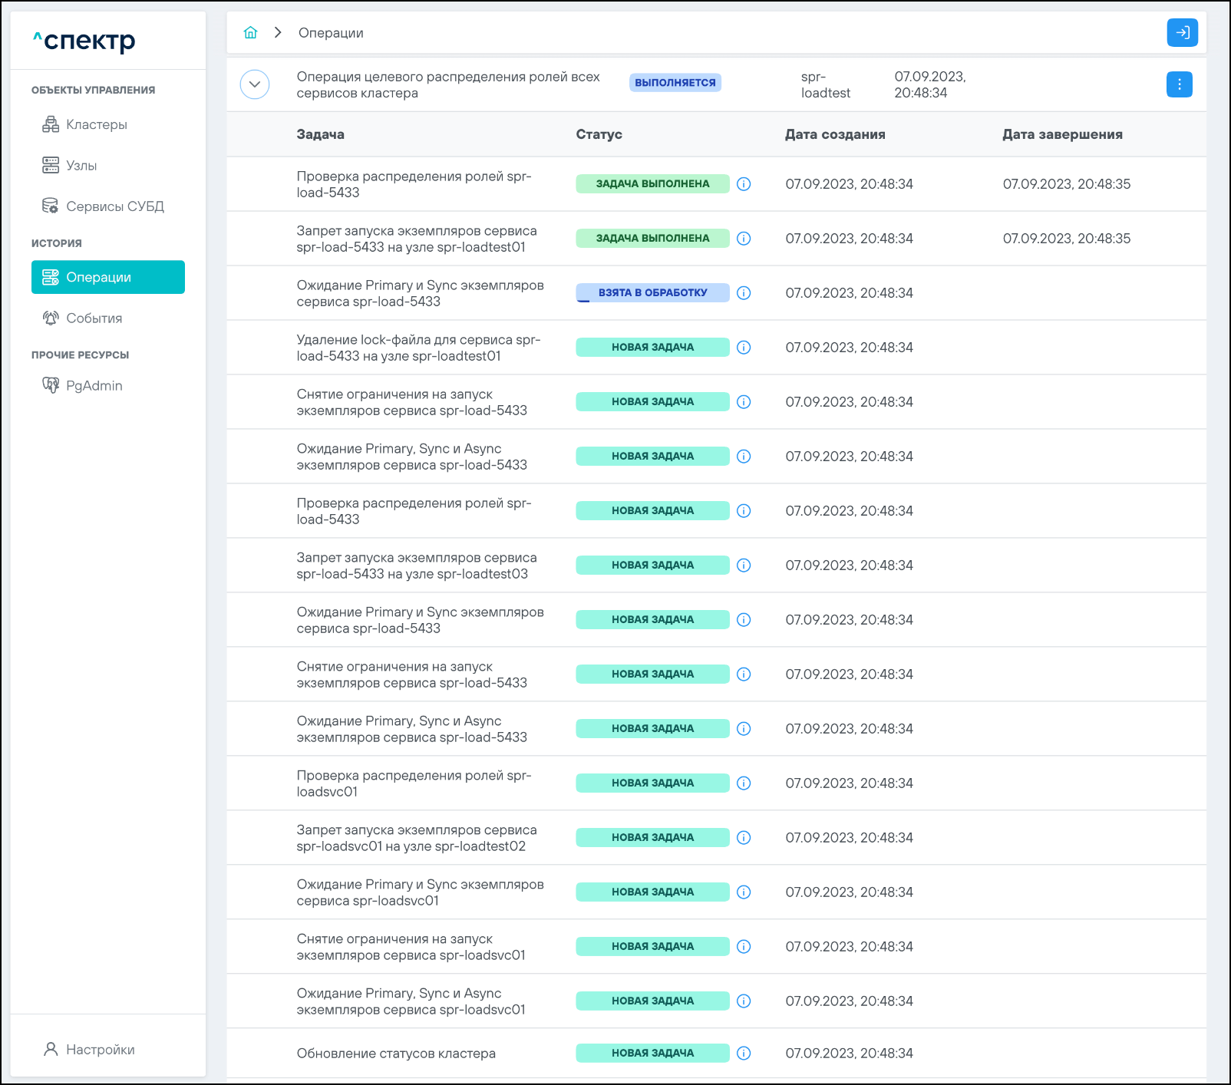Click info icon for spr-loadtest03 запрет task

click(744, 566)
